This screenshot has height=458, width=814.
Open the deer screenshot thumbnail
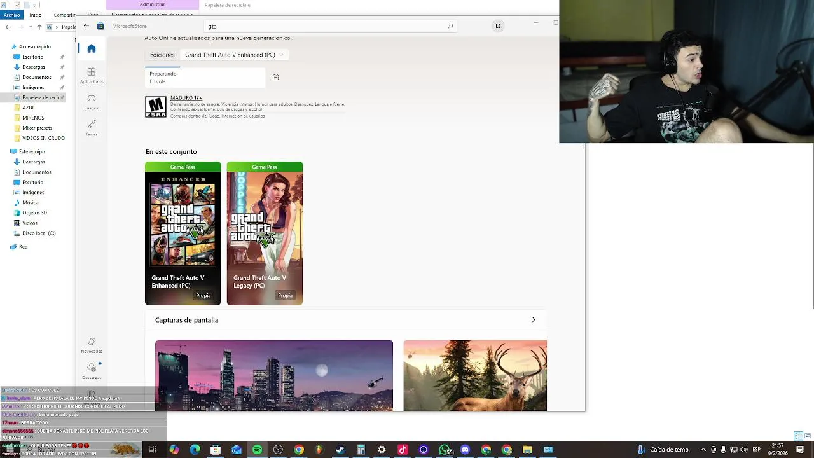coord(475,375)
